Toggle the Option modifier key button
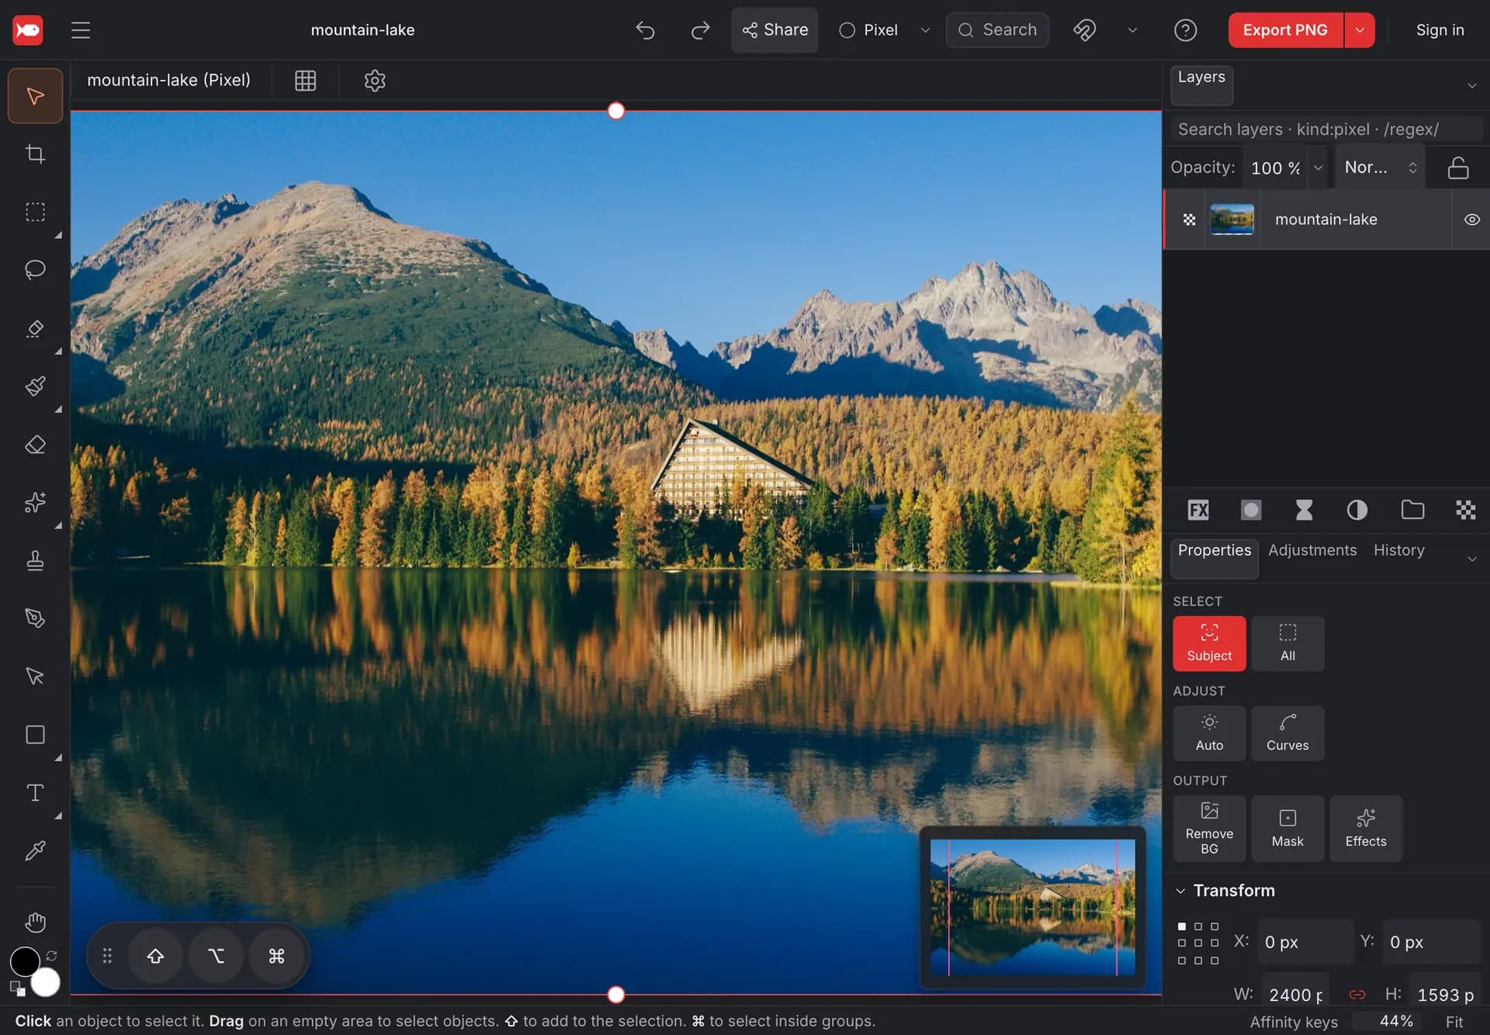 [x=216, y=956]
